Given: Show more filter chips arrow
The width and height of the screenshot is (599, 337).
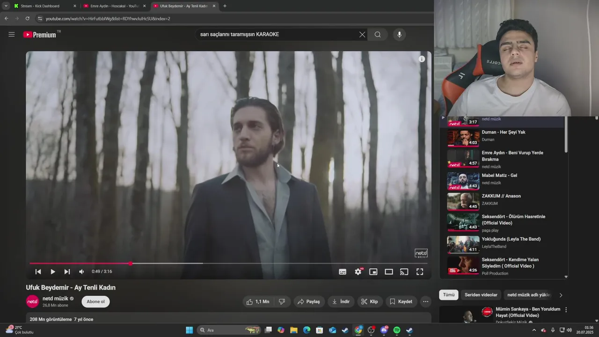Looking at the screenshot, I should coord(561,295).
